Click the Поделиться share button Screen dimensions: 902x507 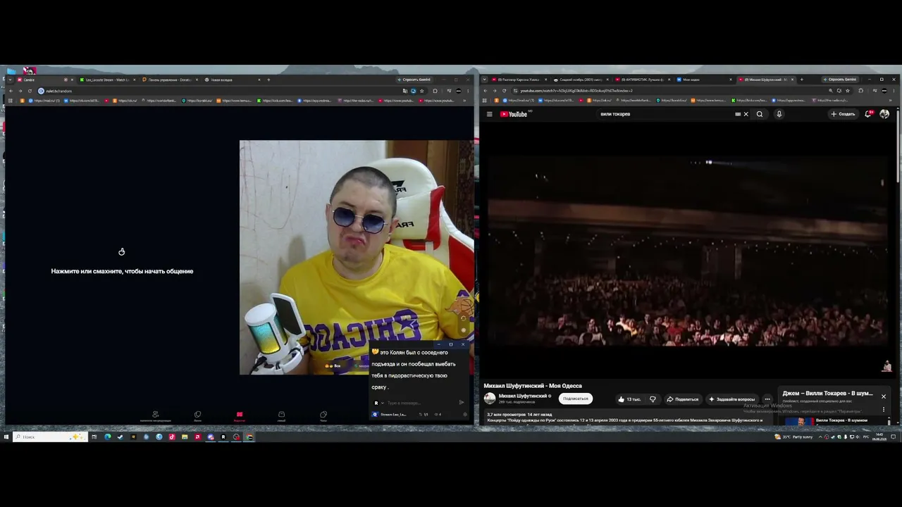(683, 399)
